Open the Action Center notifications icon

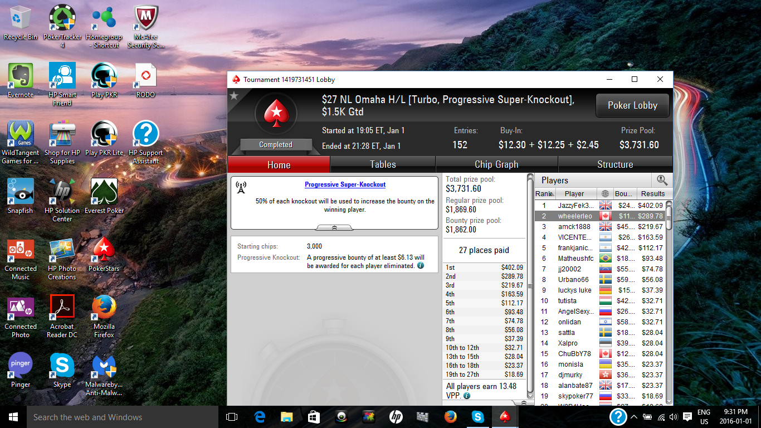coord(687,417)
